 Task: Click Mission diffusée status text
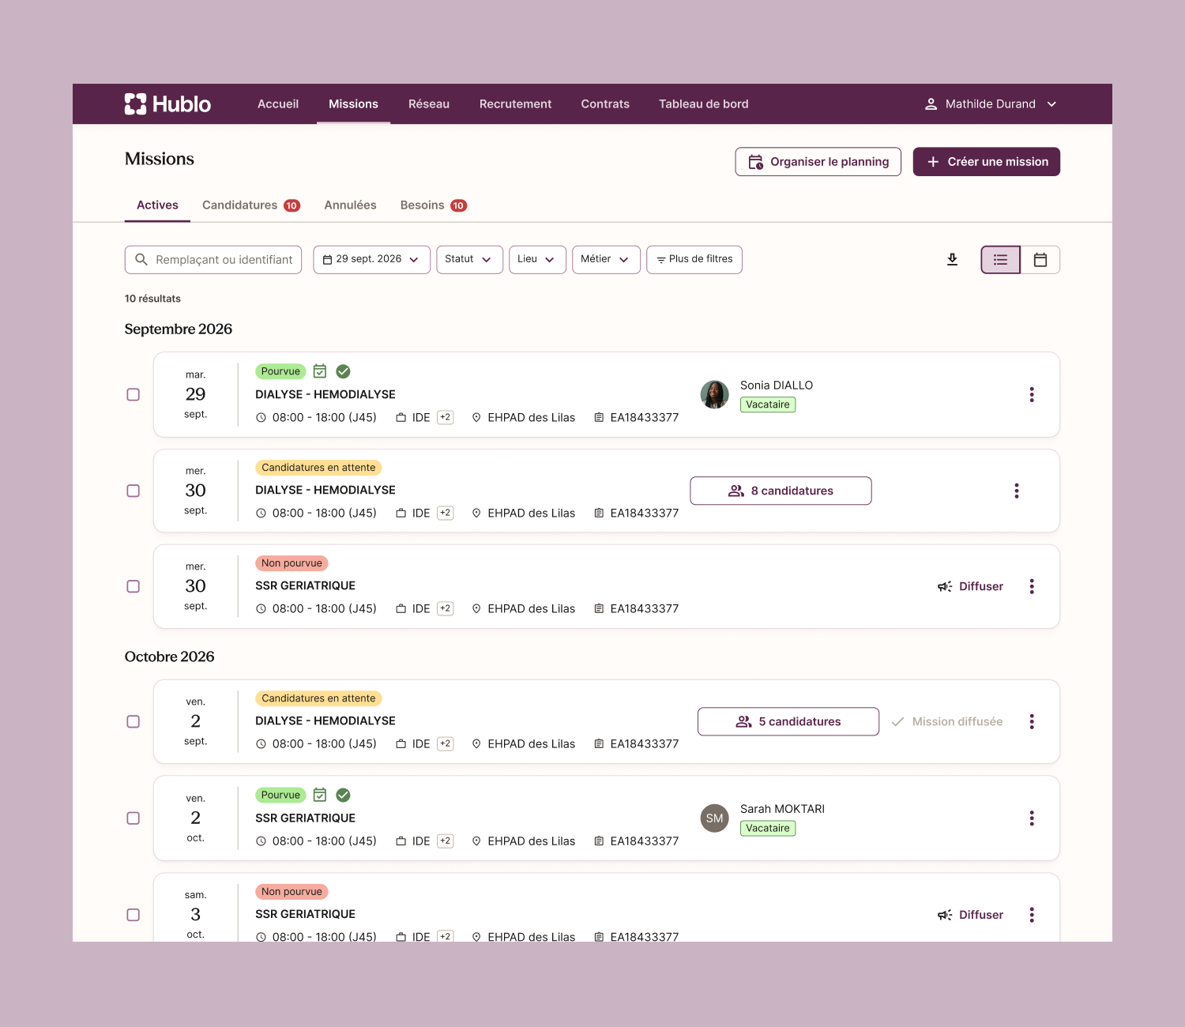(957, 721)
